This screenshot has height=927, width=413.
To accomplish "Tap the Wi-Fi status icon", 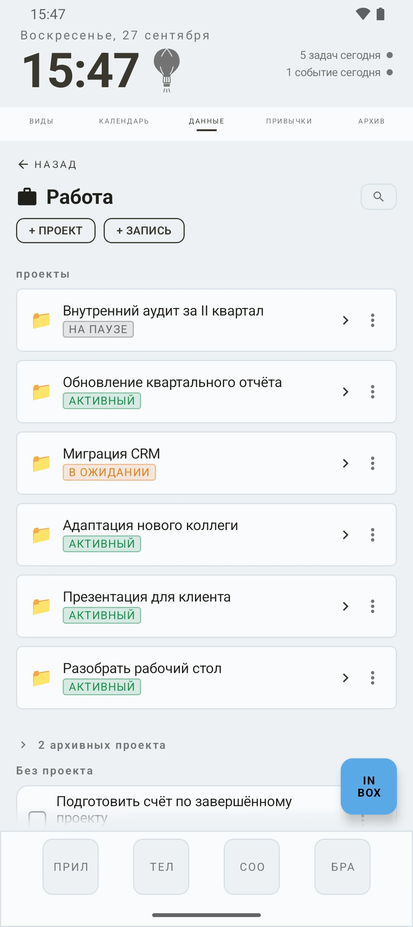I will coord(363,14).
